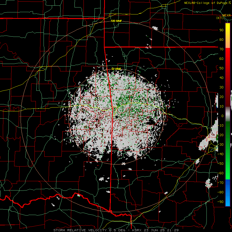Image resolution: width=232 pixels, height=232 pixels.
Task: Click the [KT] units label
Action: coord(220,18)
